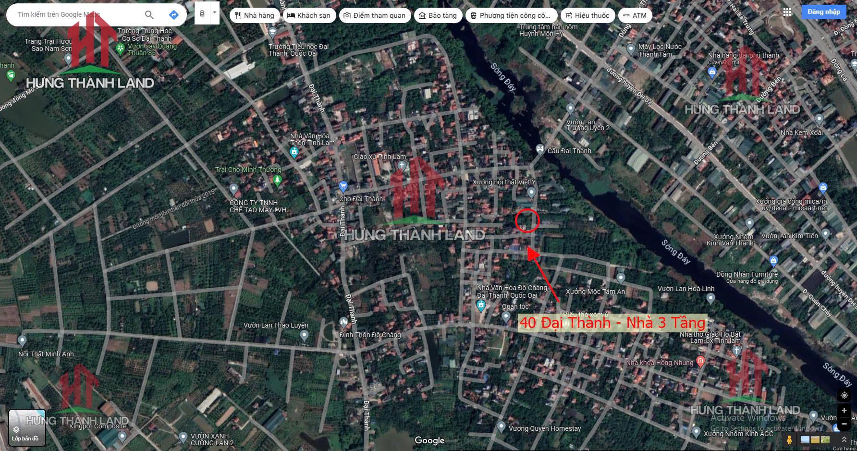Filter by Hiệu thuốc chip
Screen dimensions: 857x451
point(588,15)
